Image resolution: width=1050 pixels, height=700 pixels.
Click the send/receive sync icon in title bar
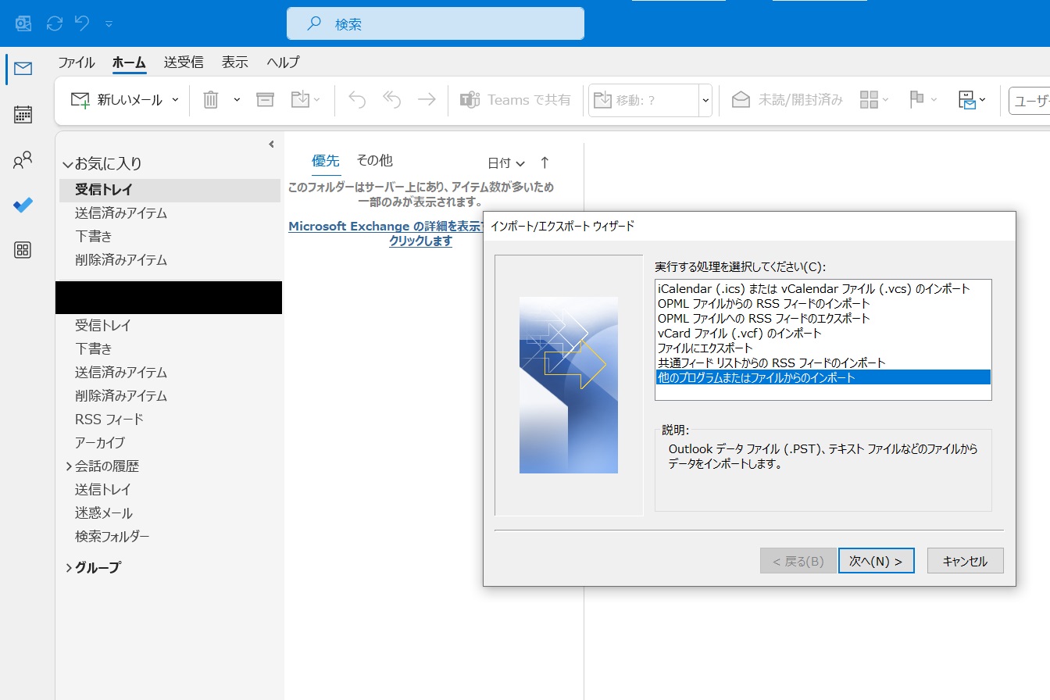(x=55, y=23)
